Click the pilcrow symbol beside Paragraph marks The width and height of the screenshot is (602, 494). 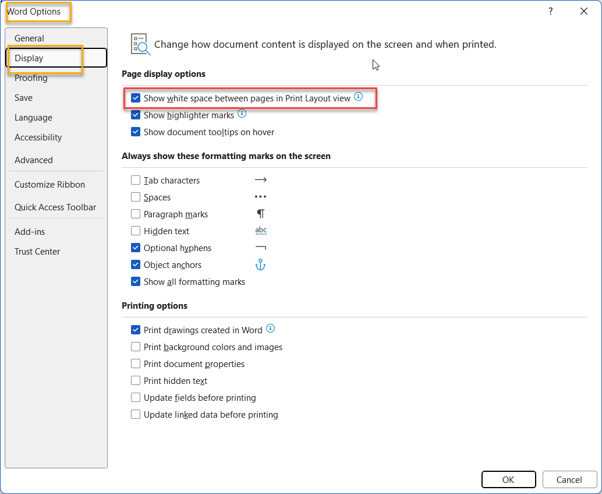(261, 214)
